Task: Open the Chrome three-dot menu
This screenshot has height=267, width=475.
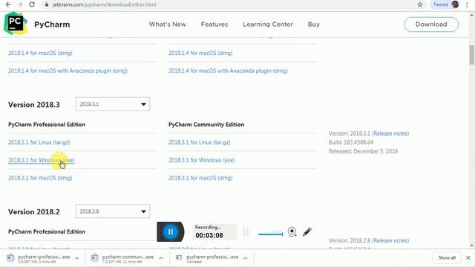Action: click(x=467, y=4)
